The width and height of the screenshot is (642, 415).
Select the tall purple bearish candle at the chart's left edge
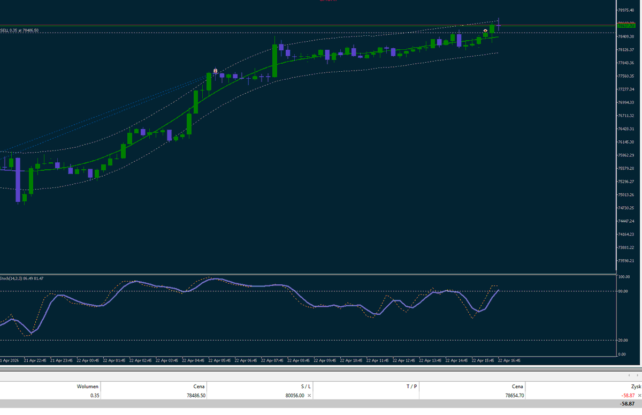18,180
